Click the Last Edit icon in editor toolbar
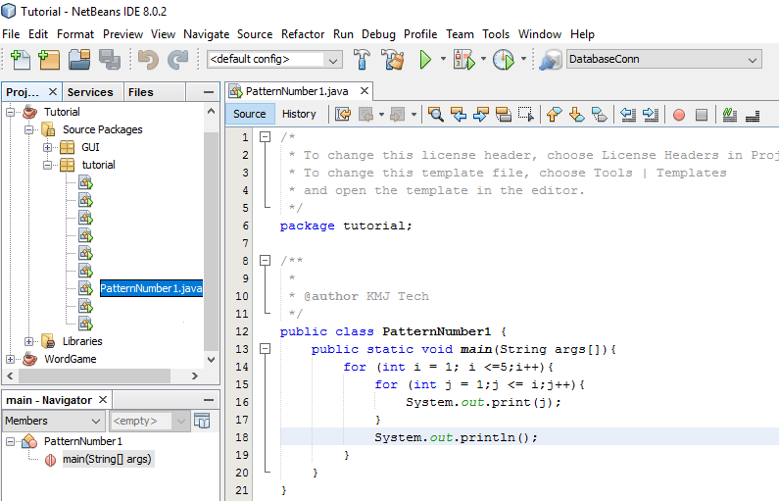 tap(343, 115)
